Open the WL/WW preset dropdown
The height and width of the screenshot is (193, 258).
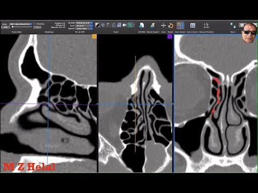pos(84,23)
